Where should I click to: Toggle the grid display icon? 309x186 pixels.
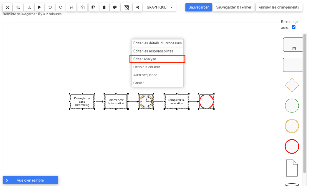(x=126, y=7)
